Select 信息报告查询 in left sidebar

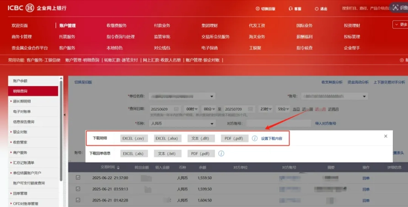[x=33, y=122]
